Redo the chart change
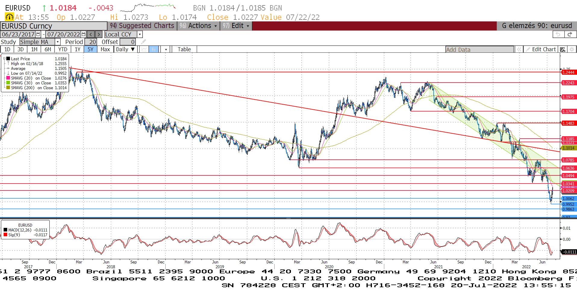This screenshot has height=302, width=577. (x=570, y=34)
